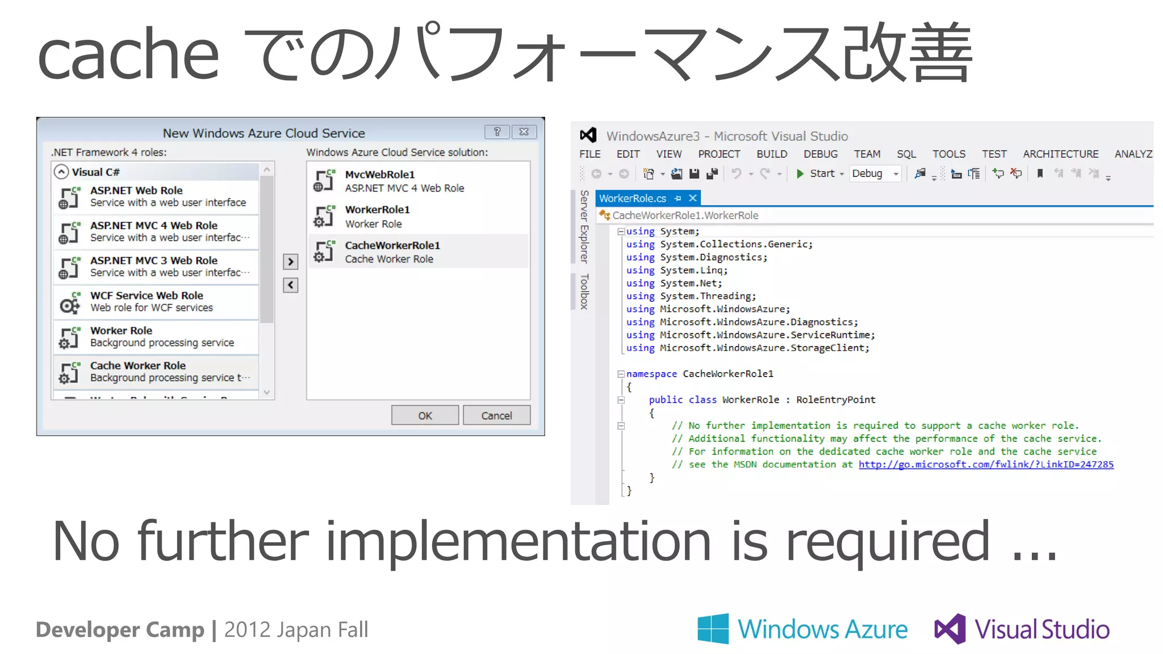1163x654 pixels.
Task: Select the WCF Service Web Role item
Action: [x=156, y=302]
